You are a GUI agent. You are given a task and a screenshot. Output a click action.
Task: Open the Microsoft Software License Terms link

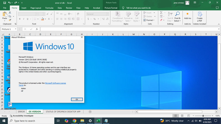point(55,83)
